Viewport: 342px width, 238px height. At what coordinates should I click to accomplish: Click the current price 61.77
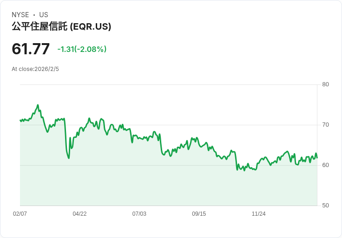click(31, 49)
